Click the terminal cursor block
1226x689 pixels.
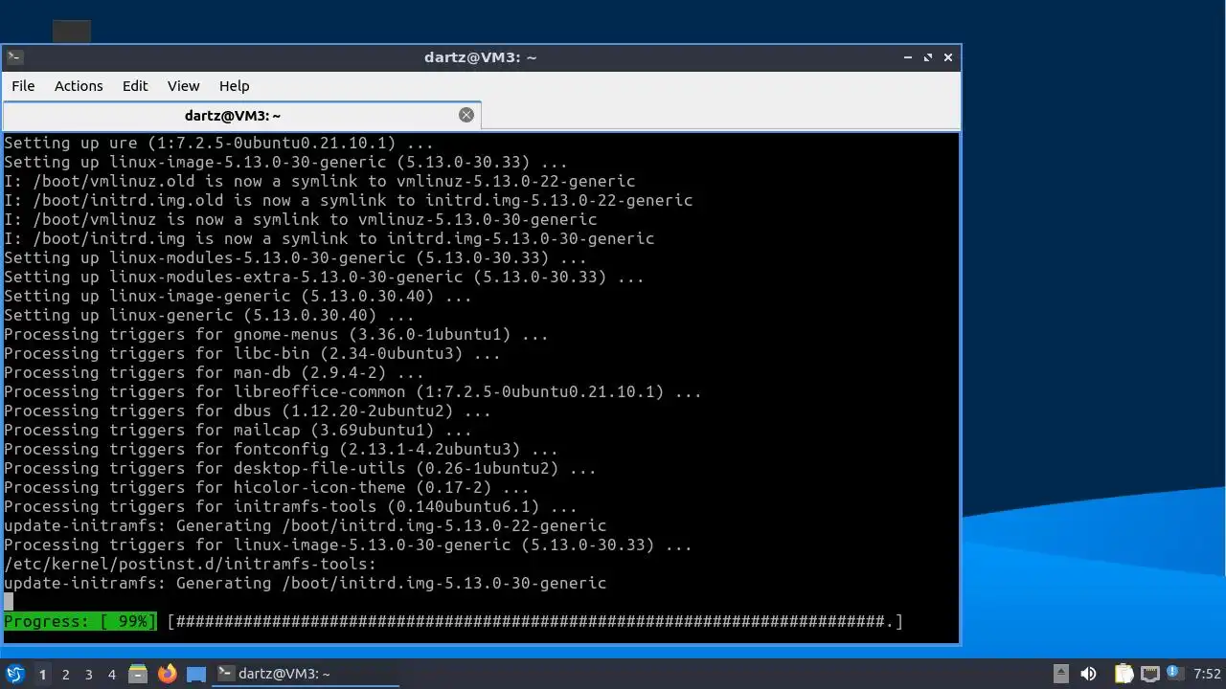tap(9, 602)
